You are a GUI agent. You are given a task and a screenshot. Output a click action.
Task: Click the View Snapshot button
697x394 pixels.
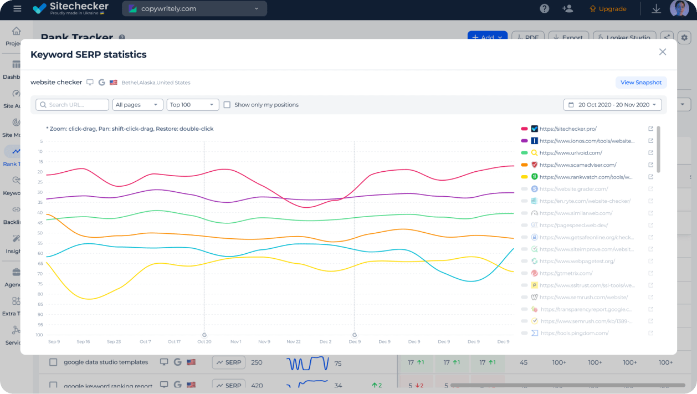click(641, 83)
